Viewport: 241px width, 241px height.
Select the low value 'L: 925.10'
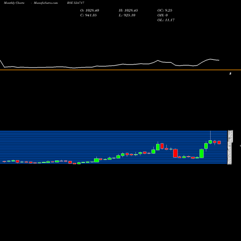[127, 15]
